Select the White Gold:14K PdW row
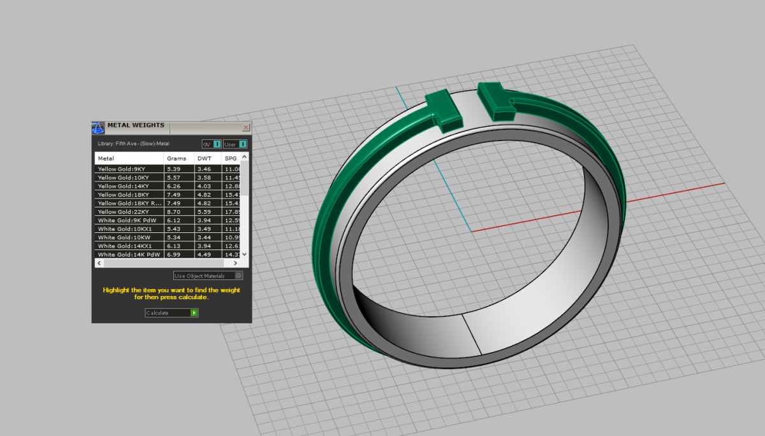This screenshot has height=436, width=765. (129, 254)
